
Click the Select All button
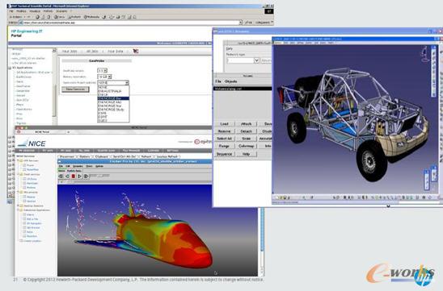point(224,139)
